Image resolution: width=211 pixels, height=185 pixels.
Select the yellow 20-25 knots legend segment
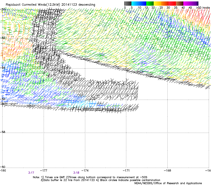coord(157,3)
